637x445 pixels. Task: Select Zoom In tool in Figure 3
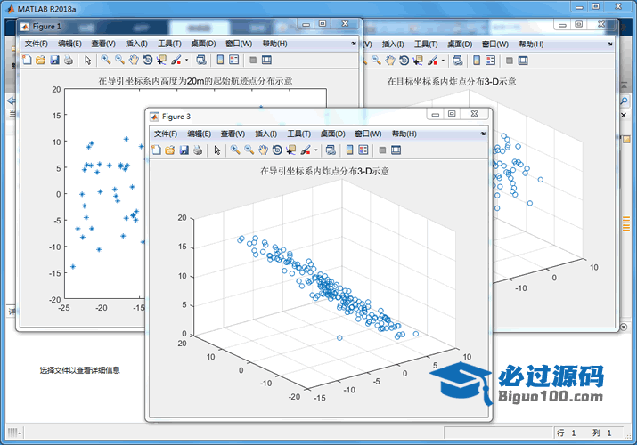coord(235,150)
